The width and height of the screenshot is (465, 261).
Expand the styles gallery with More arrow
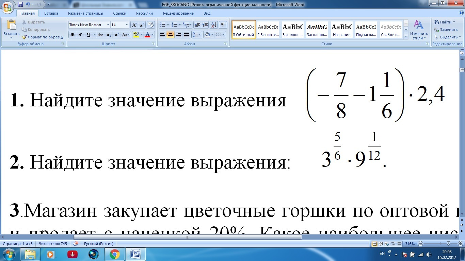[405, 36]
